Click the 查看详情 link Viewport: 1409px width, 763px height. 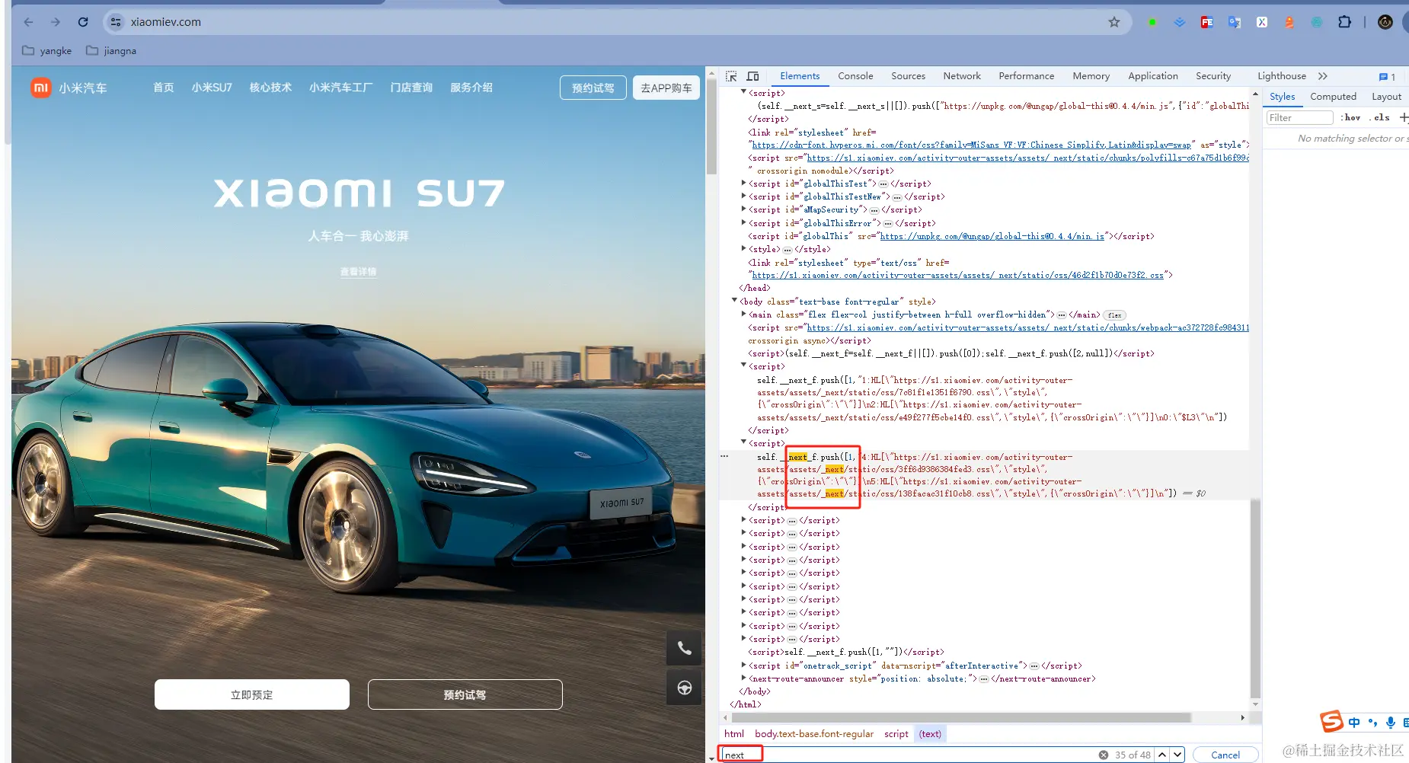click(358, 272)
